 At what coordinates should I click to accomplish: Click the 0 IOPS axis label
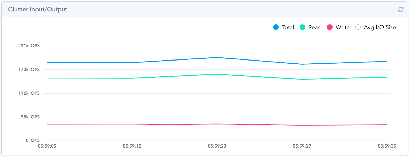pos(33,140)
